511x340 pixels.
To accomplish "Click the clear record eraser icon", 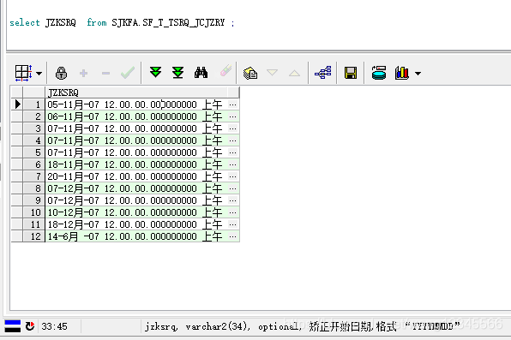I will 225,70.
